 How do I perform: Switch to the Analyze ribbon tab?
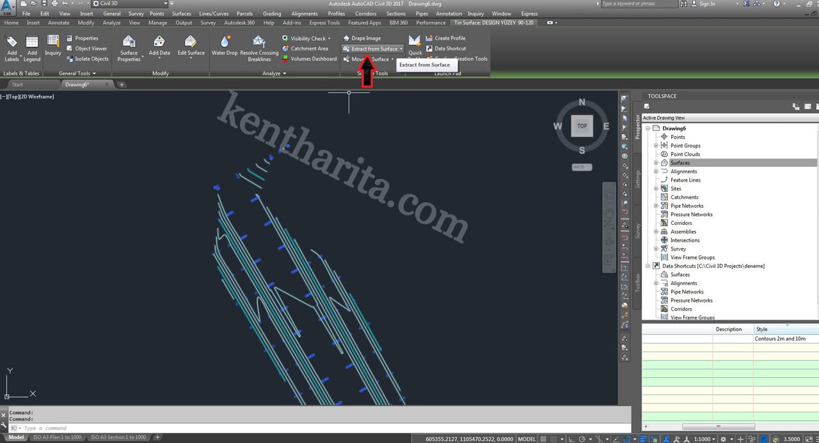coord(111,23)
